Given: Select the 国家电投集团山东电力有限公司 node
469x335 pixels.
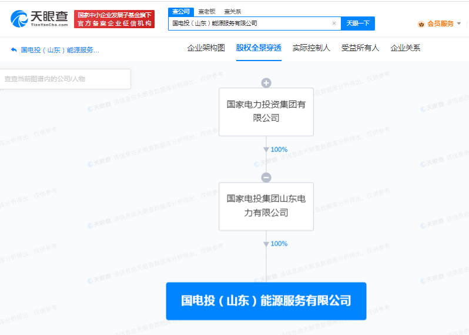Looking at the screenshot, I should pos(266,206).
